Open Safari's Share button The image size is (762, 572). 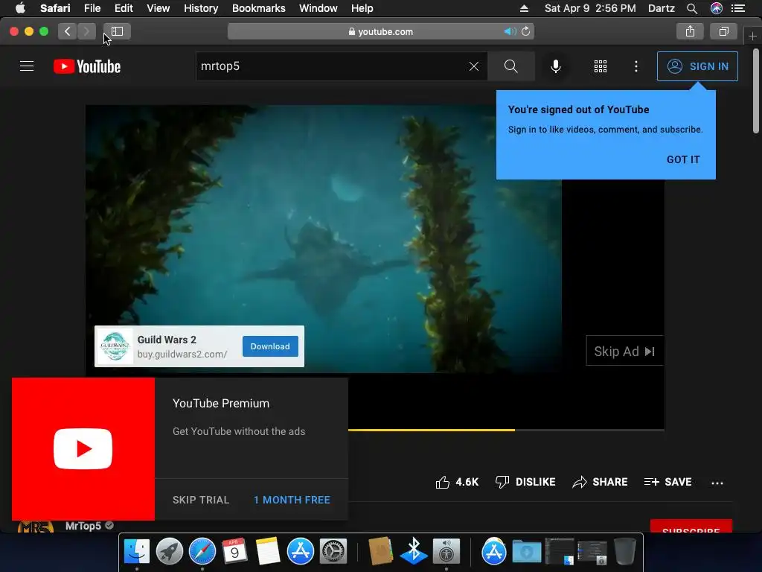pos(690,31)
